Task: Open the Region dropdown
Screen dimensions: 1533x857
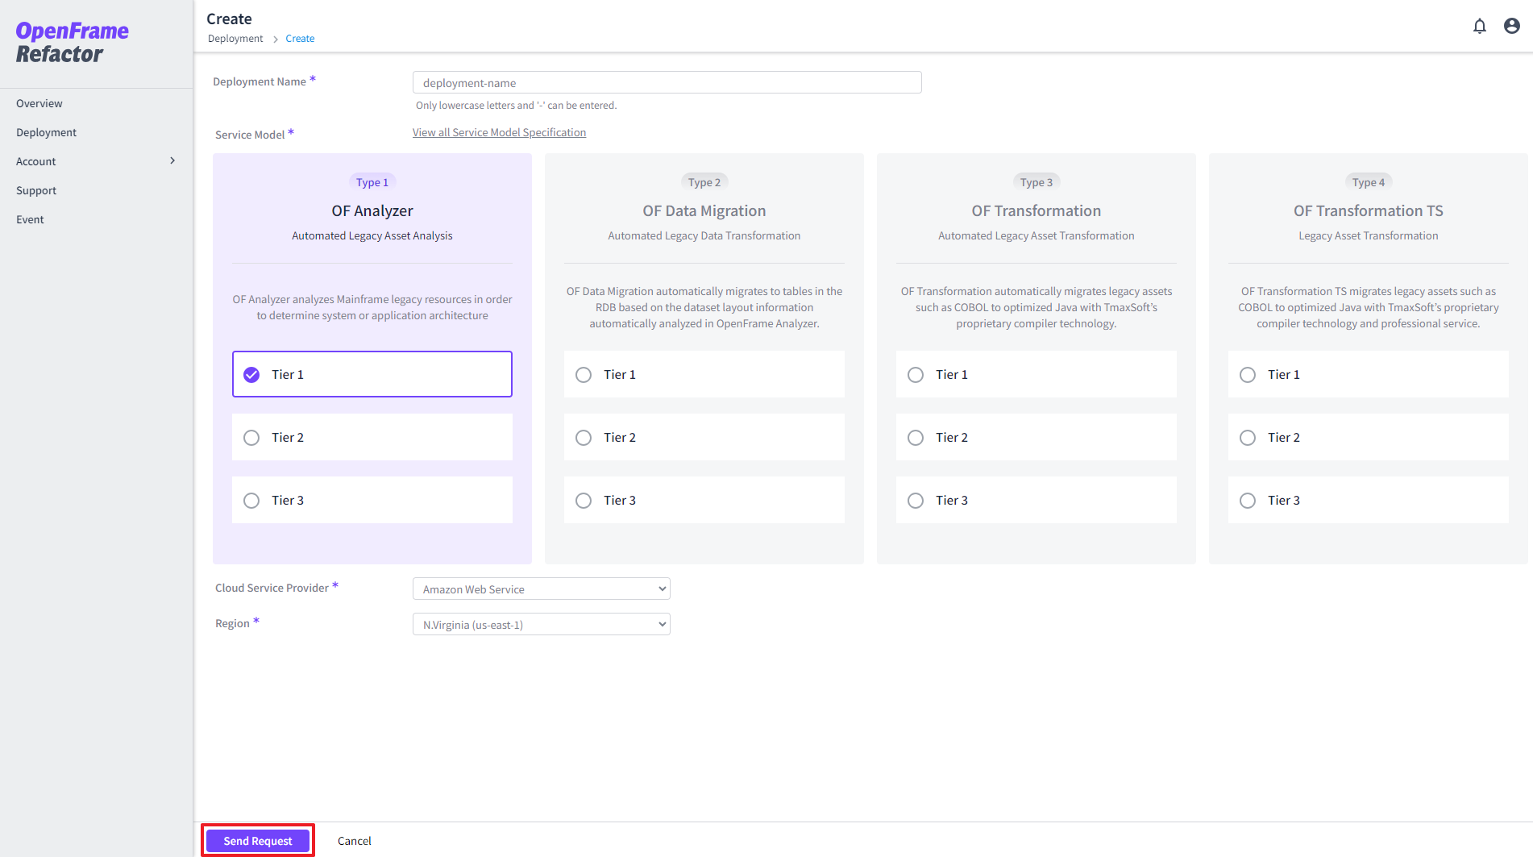Action: pyautogui.click(x=541, y=625)
